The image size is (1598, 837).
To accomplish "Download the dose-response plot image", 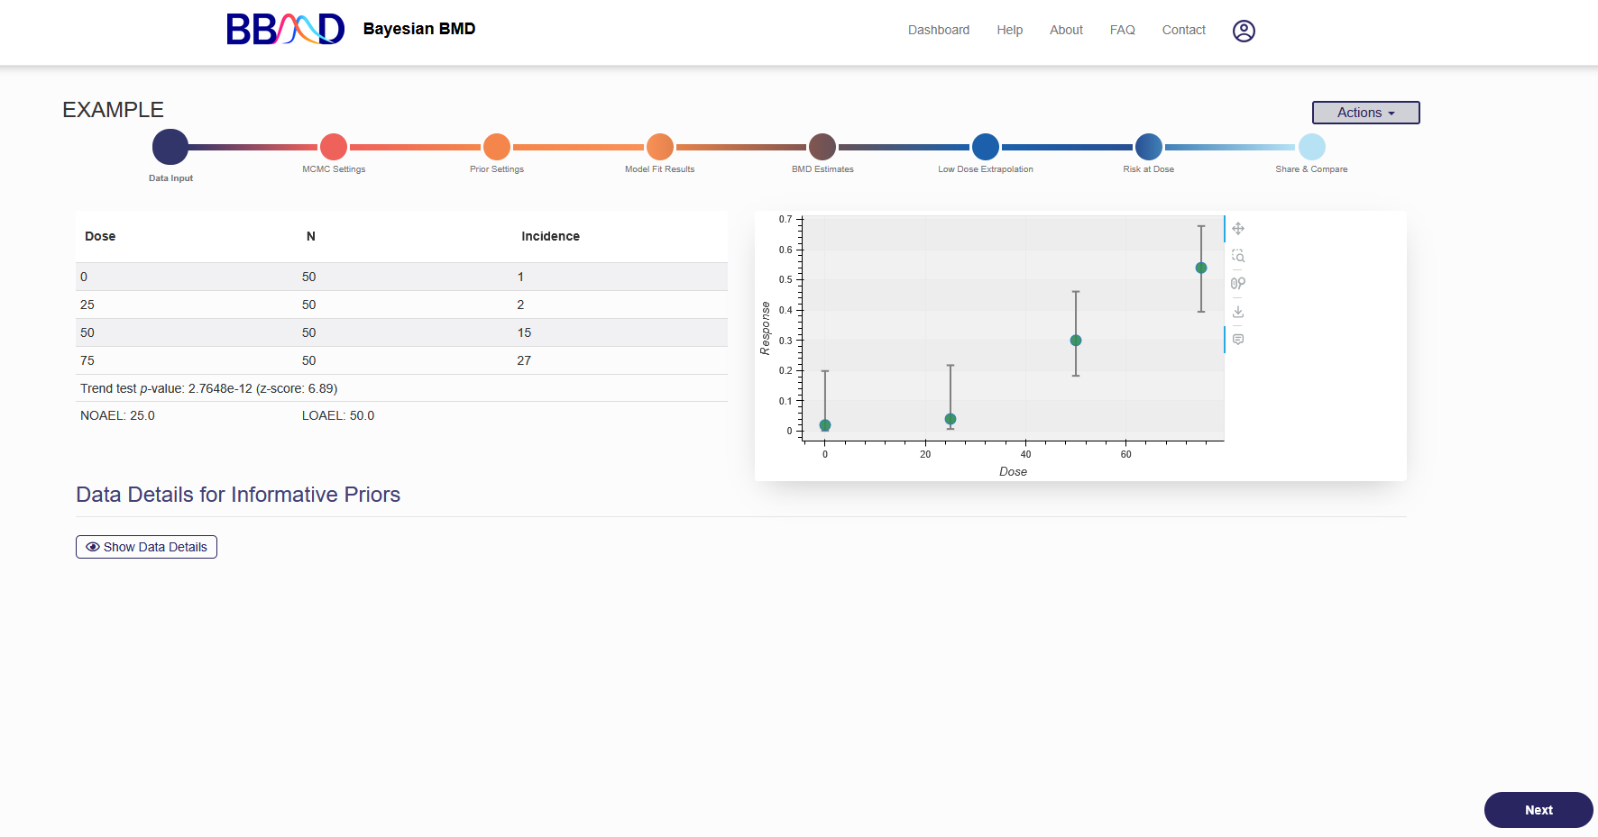I will click(x=1238, y=311).
